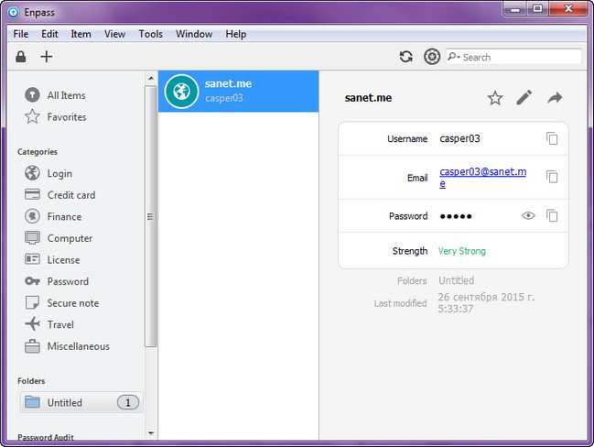Click the Untitled folder count badge
The image size is (594, 447).
[x=128, y=402]
